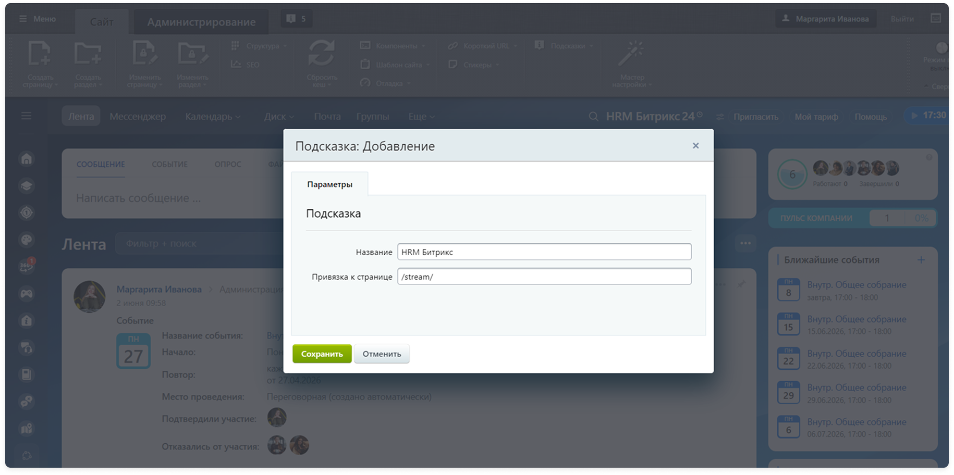
Task: Switch to the Администрирование tab
Action: [201, 22]
